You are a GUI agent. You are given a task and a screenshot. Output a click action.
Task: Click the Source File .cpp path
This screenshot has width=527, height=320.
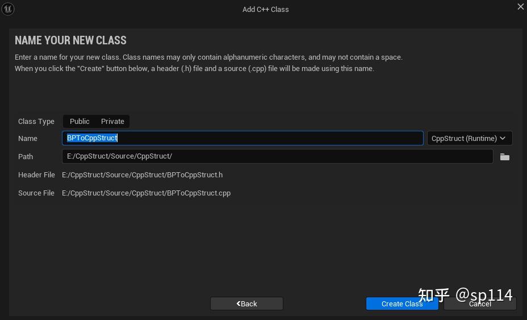[146, 193]
